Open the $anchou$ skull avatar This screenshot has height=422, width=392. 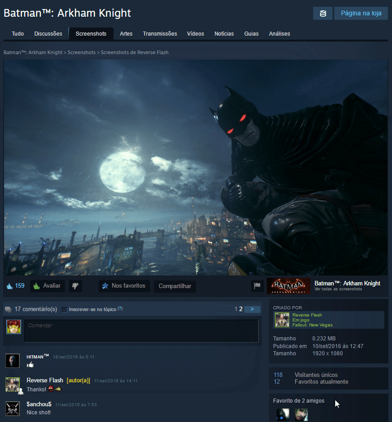point(13,408)
